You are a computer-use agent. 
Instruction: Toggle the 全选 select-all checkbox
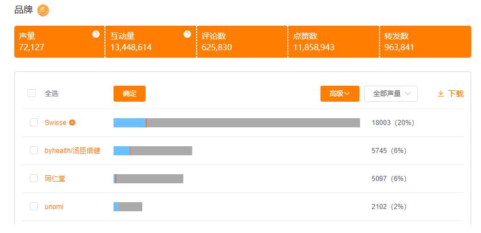[32, 93]
